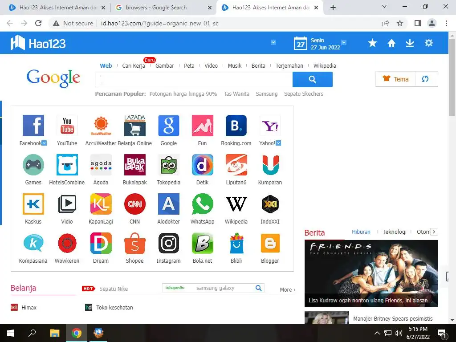
Task: Open Chrome browser side panel icon
Action: click(418, 23)
